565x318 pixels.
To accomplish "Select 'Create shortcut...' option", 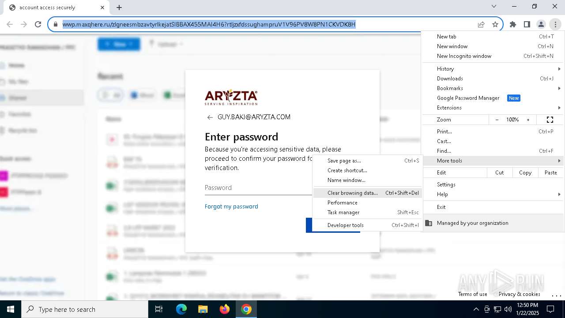I will [367, 170].
